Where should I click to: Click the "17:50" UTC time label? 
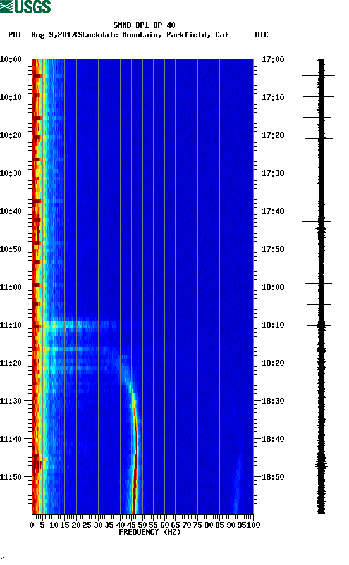pos(273,249)
